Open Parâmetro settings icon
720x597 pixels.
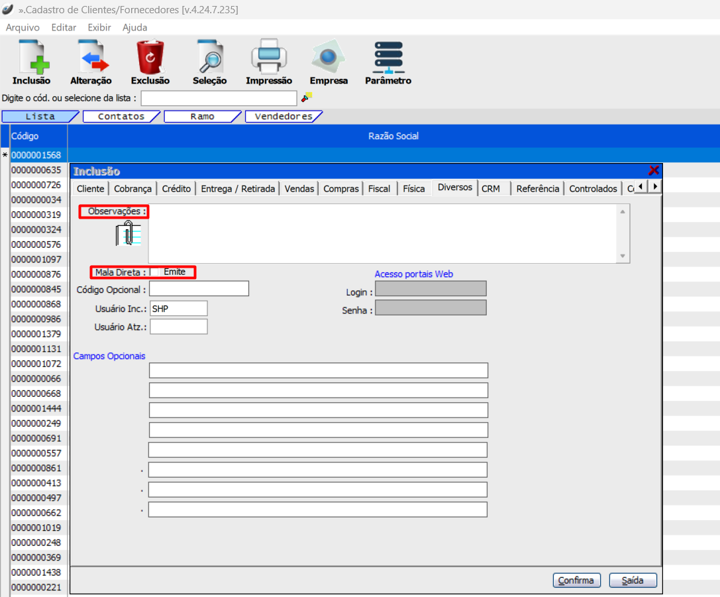point(388,58)
